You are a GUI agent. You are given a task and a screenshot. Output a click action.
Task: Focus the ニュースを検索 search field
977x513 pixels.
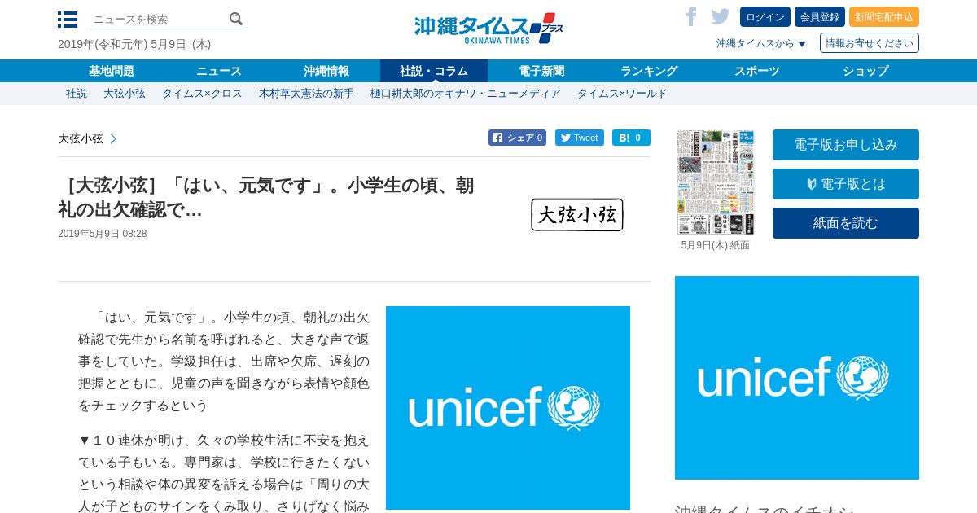click(x=159, y=19)
